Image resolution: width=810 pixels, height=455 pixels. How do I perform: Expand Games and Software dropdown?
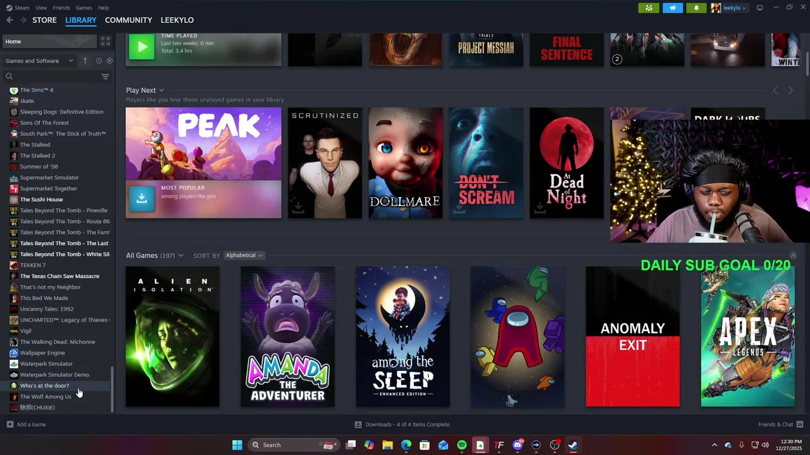click(40, 61)
